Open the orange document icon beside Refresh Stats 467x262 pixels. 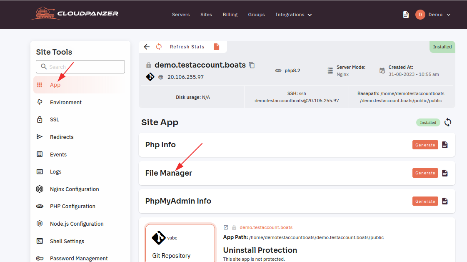click(x=217, y=47)
